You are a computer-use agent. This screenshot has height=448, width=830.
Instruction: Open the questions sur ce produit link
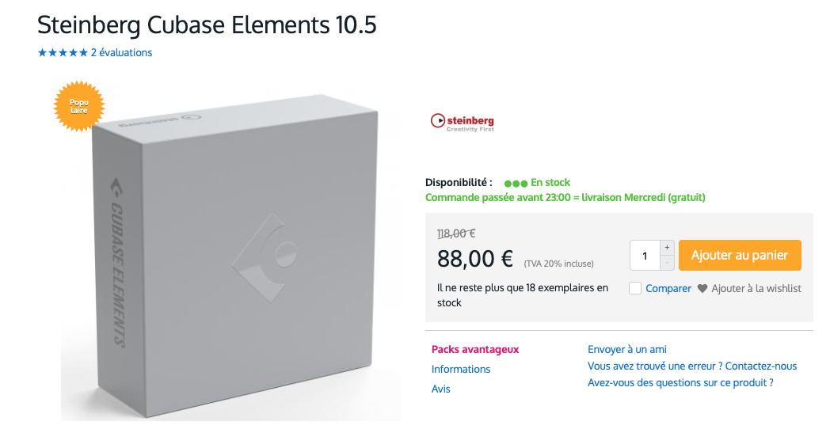point(680,383)
